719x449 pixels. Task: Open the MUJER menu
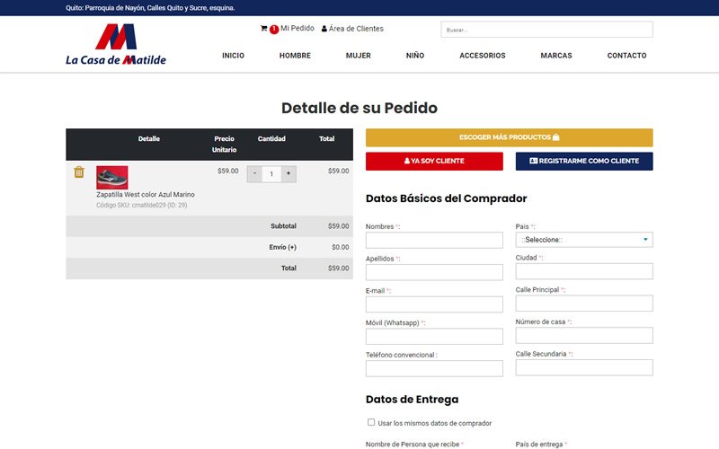pos(358,56)
